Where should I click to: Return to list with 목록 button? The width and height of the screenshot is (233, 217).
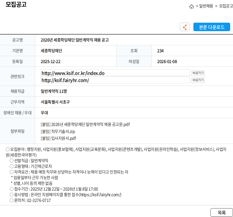pos(222,212)
